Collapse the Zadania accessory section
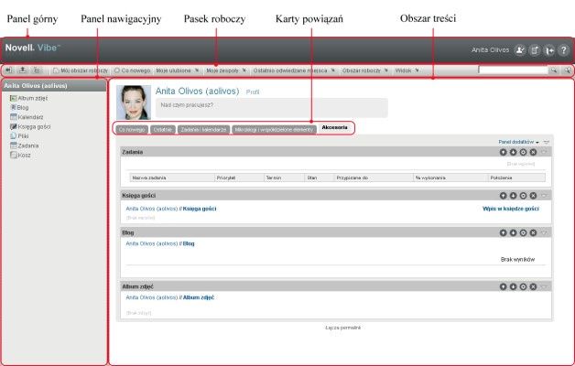The width and height of the screenshot is (575, 366). [544, 152]
